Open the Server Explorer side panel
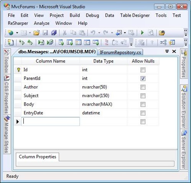Viewport: 191px width, 183px height. 184,150
